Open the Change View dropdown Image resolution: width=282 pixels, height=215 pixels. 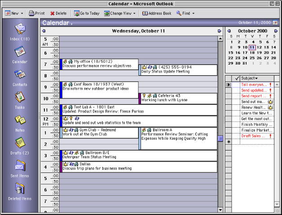click(134, 13)
